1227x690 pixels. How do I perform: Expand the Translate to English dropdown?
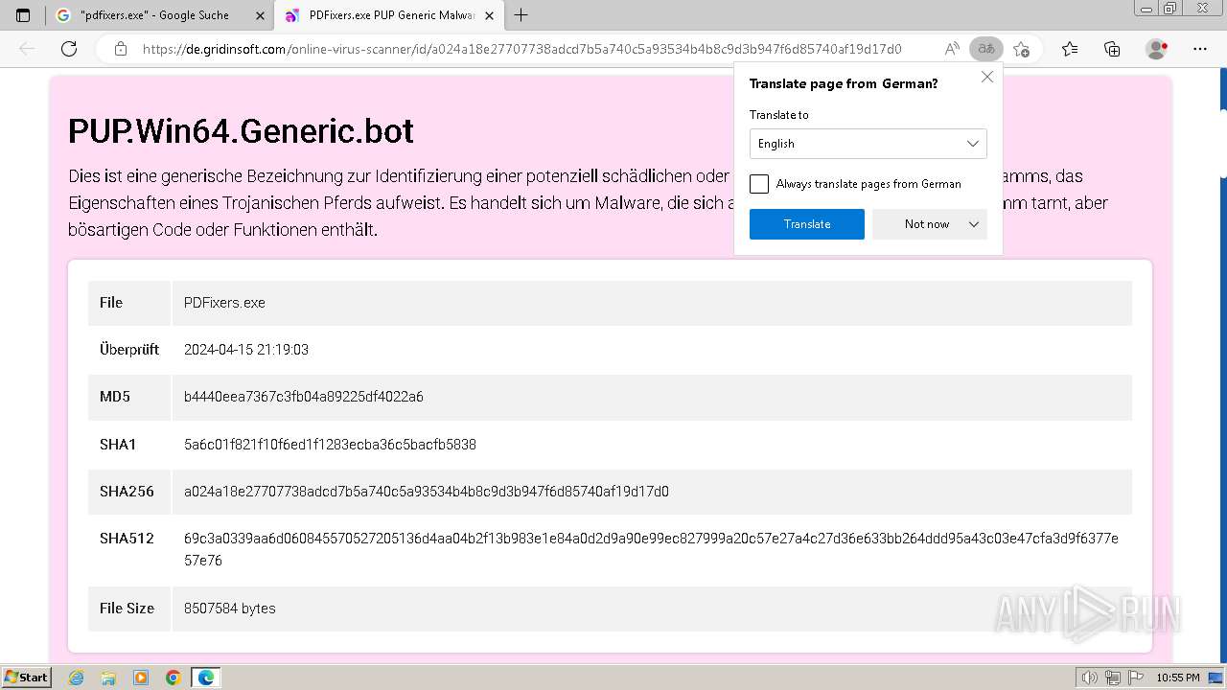click(868, 144)
